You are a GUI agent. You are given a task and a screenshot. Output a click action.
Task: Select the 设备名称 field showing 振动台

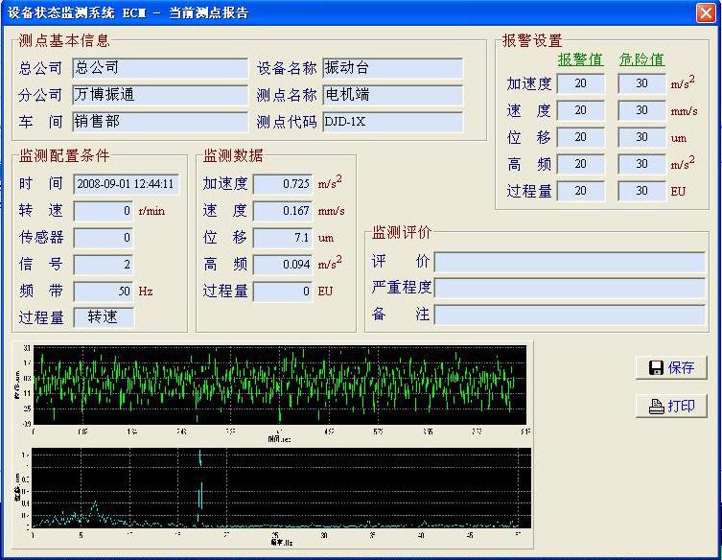tap(392, 68)
